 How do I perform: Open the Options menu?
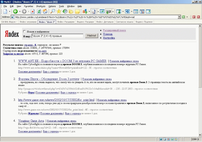[x=52, y=6]
